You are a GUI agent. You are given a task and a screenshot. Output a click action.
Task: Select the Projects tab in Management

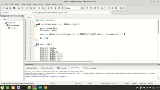4,19
